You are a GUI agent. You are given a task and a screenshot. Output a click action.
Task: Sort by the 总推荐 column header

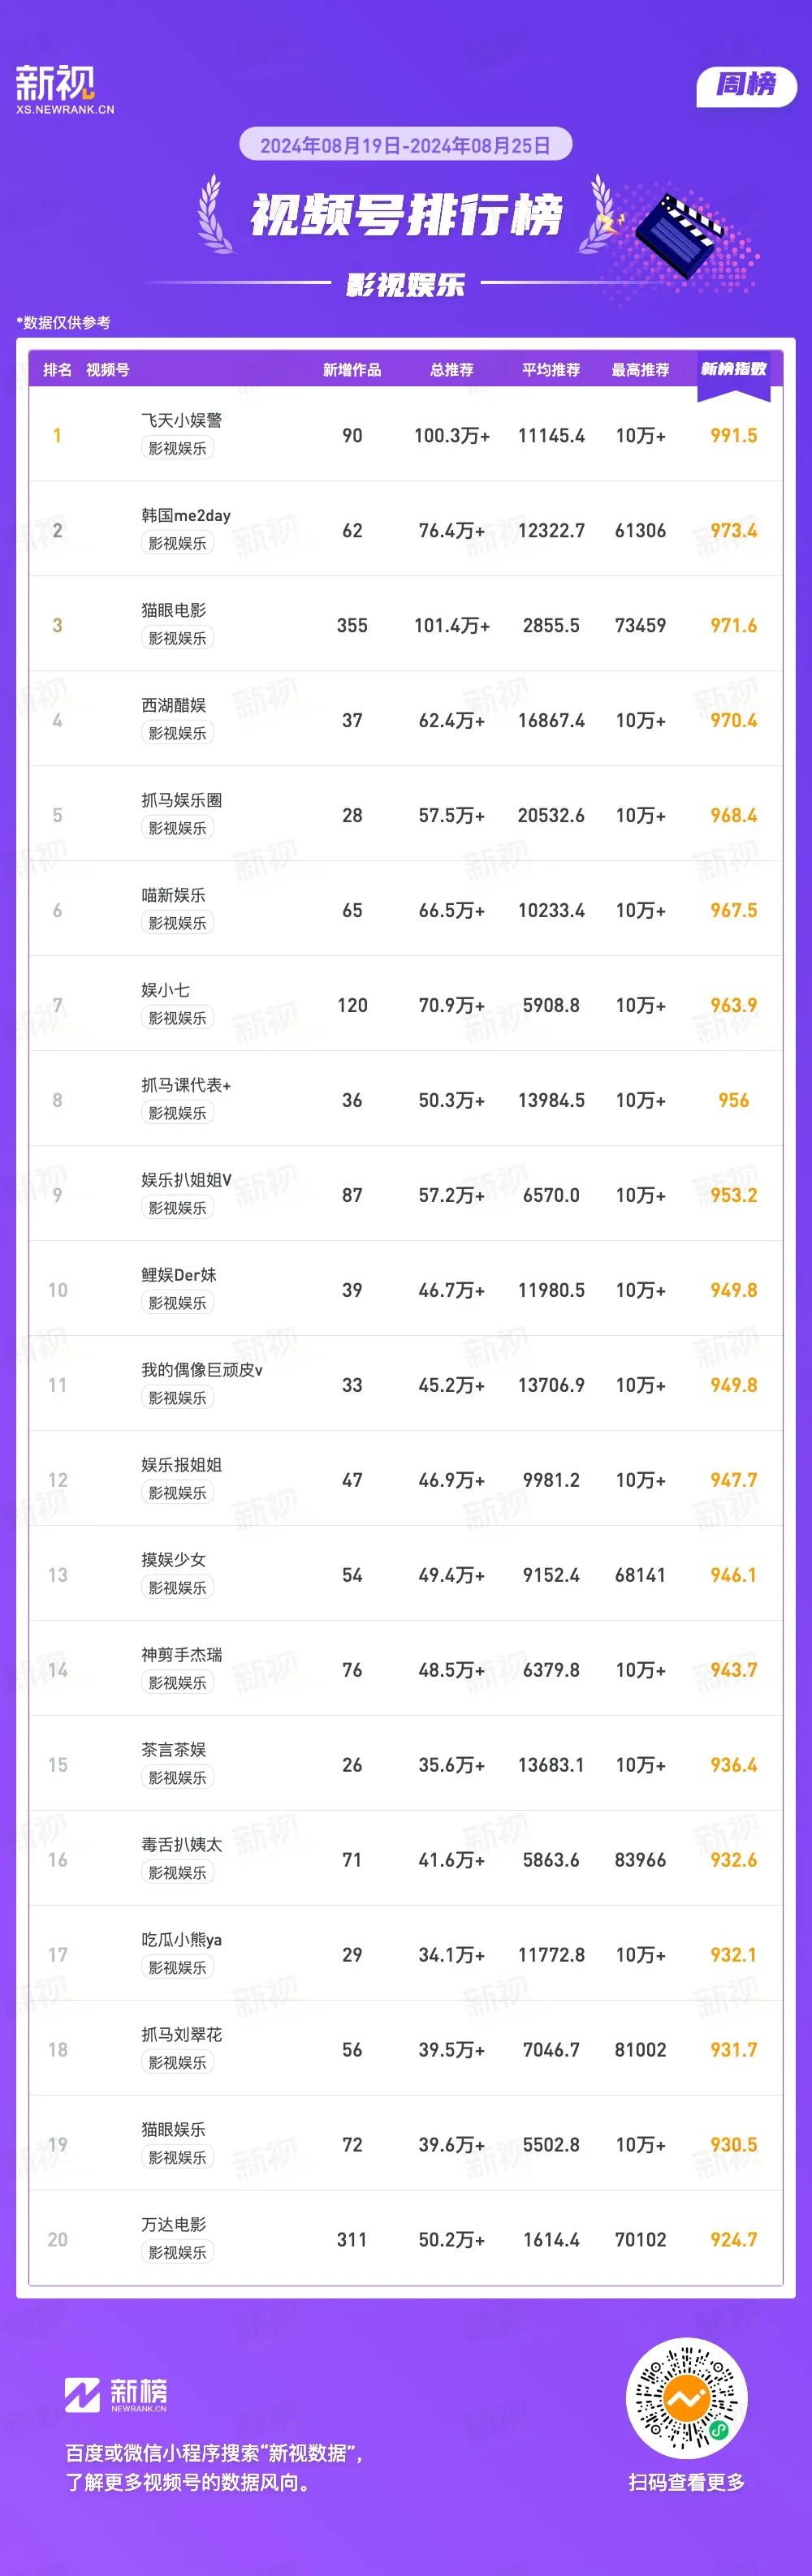click(451, 370)
